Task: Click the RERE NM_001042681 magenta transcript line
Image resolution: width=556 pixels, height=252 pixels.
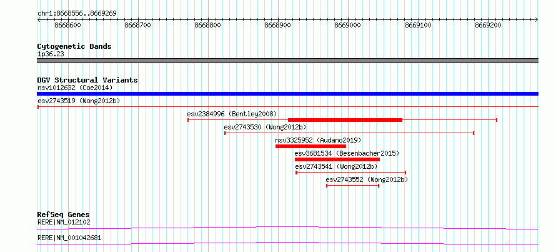Action: (287, 243)
